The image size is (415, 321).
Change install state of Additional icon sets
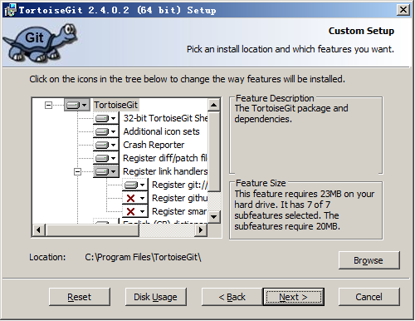tap(106, 131)
